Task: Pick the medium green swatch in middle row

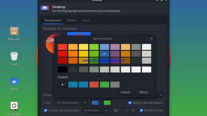Action: pos(94,54)
